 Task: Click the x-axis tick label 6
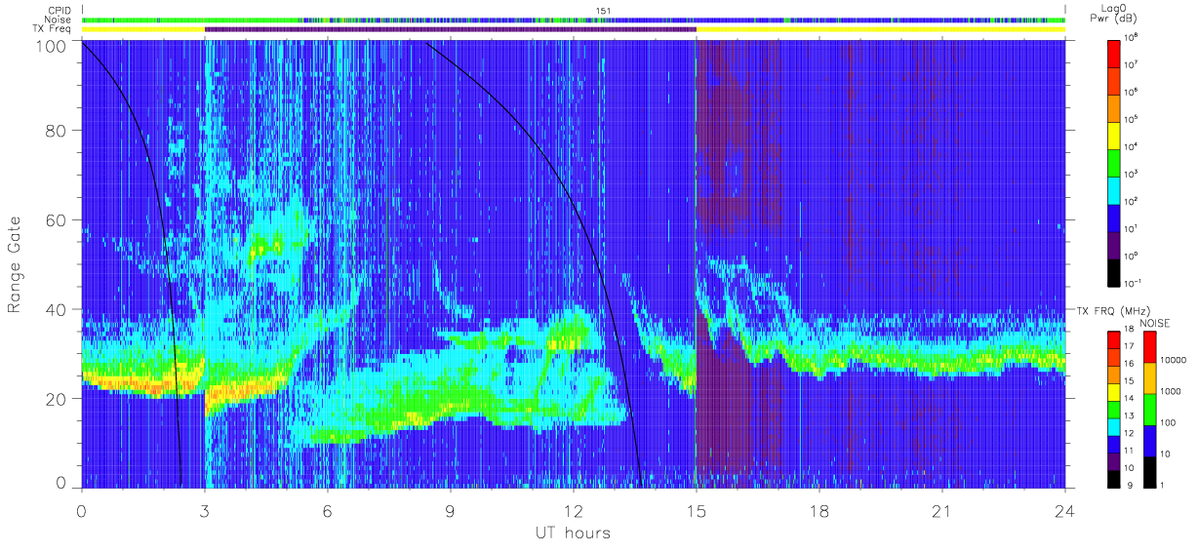[328, 510]
